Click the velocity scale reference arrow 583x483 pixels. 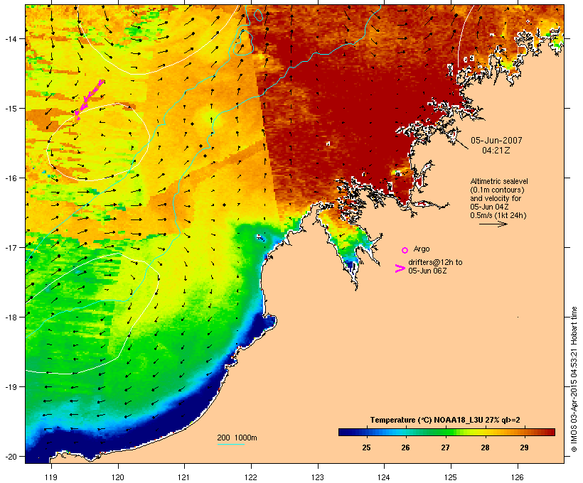[493, 224]
